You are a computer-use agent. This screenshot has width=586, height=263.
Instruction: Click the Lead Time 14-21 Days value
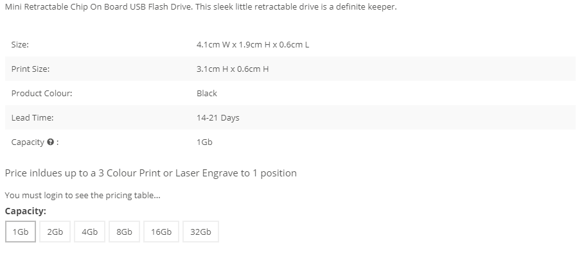218,118
